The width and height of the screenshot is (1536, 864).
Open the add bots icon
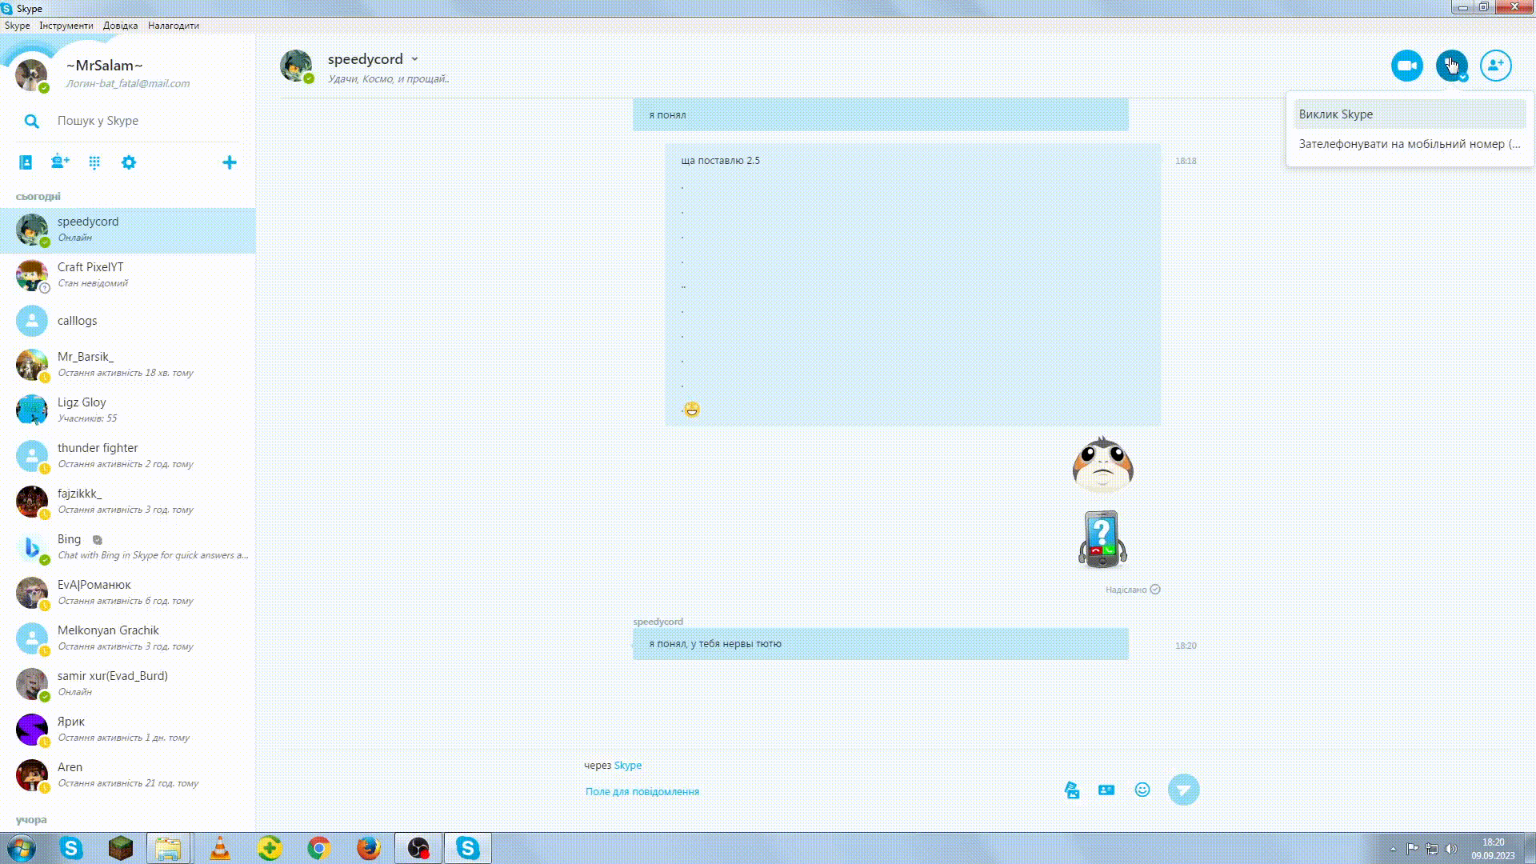(60, 162)
